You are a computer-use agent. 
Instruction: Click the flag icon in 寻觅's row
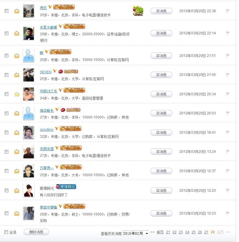pyautogui.click(x=228, y=11)
